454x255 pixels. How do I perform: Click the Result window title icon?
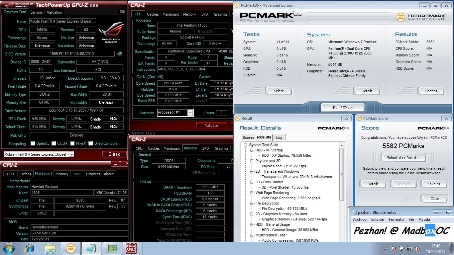[x=238, y=118]
